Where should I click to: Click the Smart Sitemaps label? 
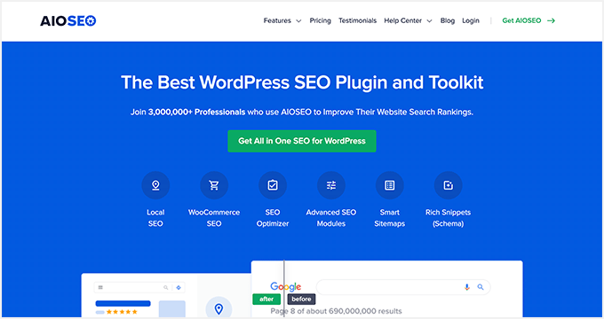point(390,218)
